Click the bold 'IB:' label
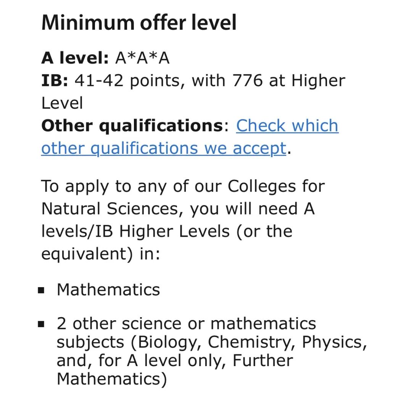Image resolution: width=412 pixels, height=402 pixels. 55,81
